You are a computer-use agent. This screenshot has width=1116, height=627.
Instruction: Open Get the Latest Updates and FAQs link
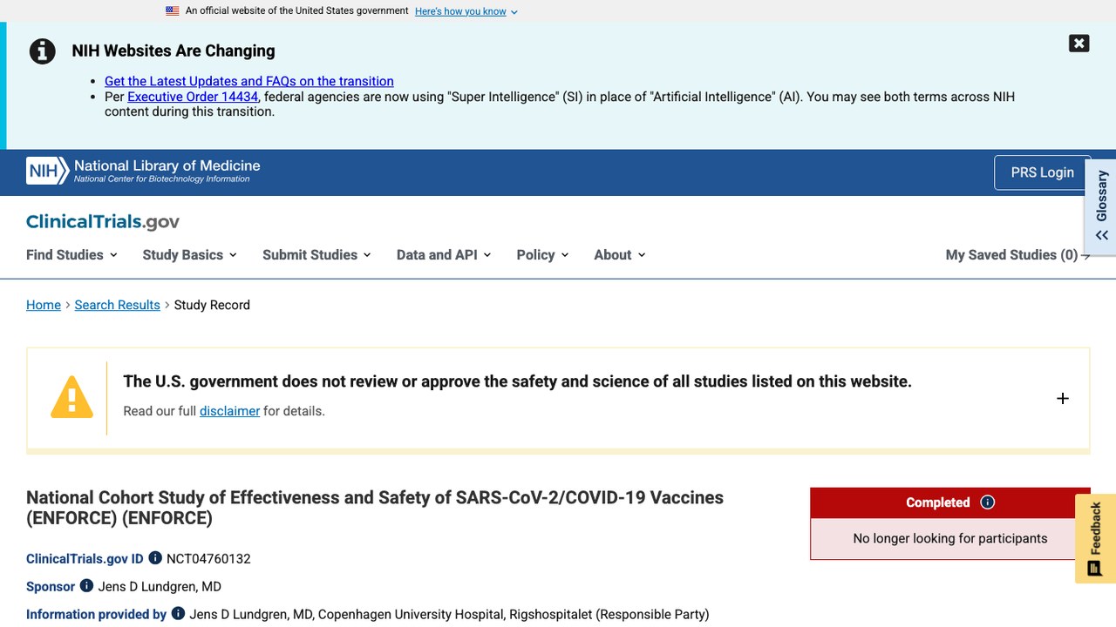click(249, 81)
